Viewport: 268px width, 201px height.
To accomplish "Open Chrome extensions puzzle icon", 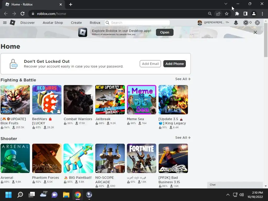I will (237, 14).
